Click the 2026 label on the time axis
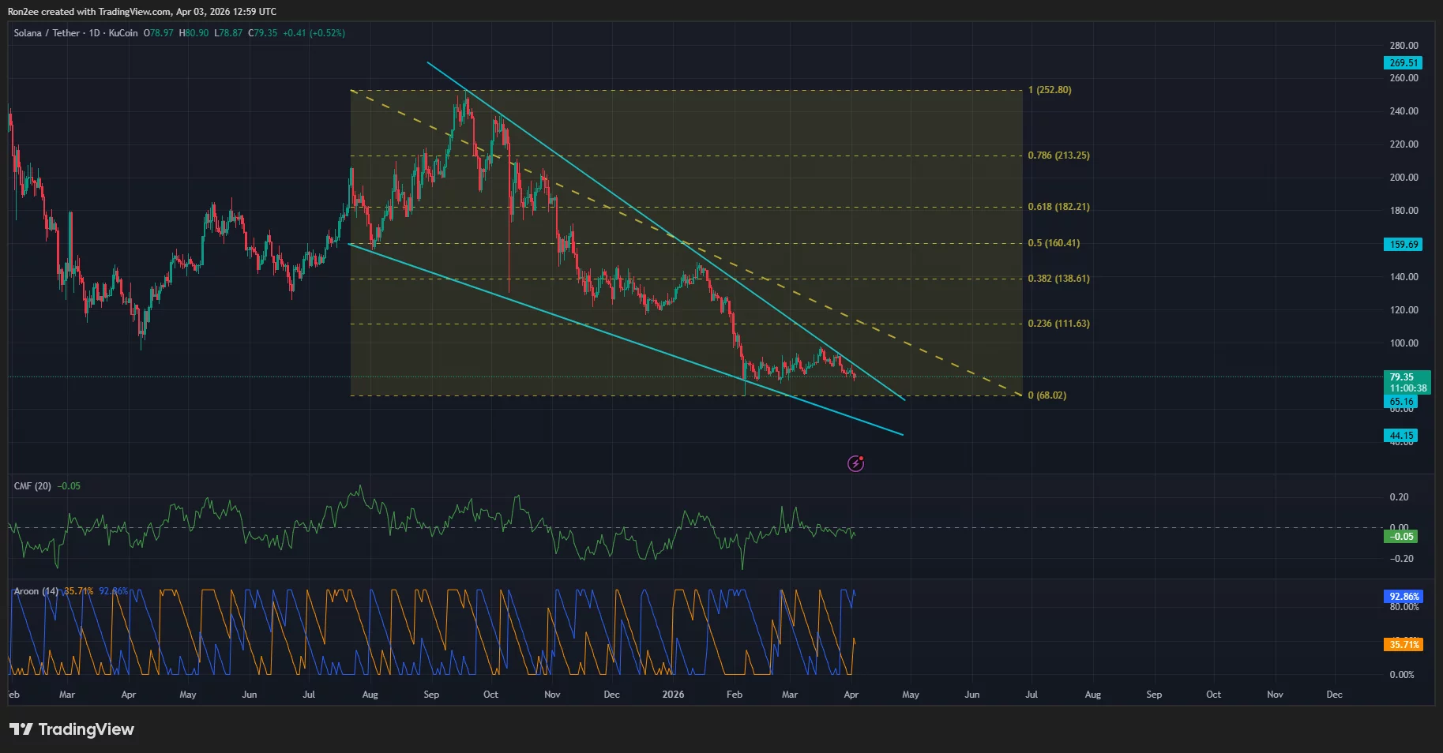This screenshot has height=753, width=1443. (x=674, y=695)
